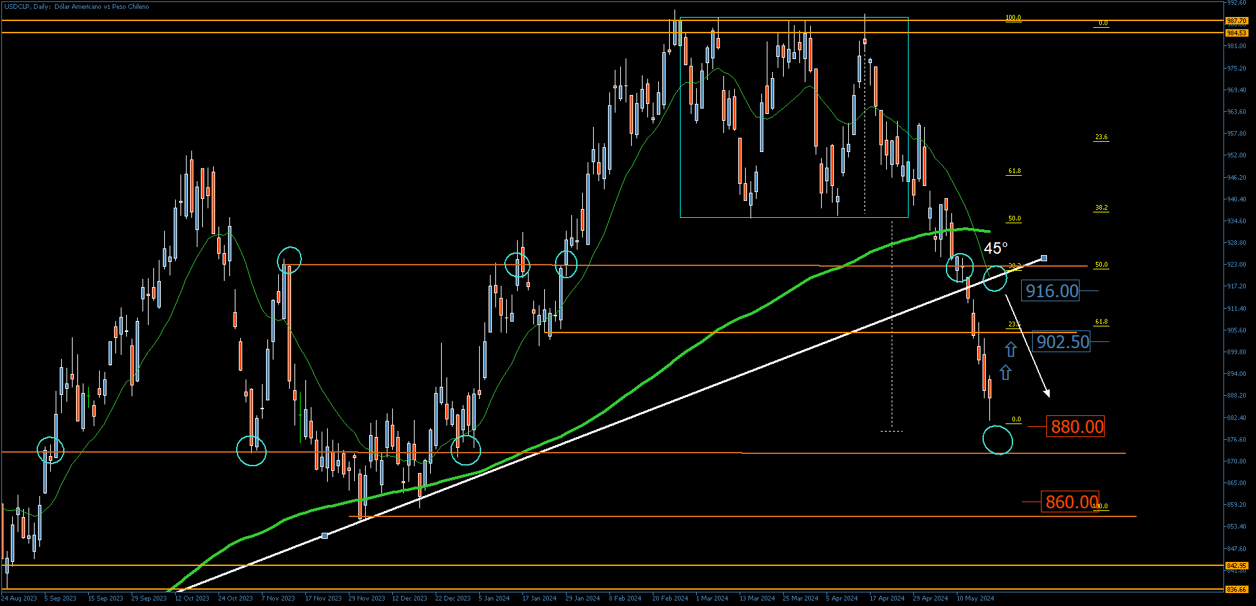Select the red 860.00 target label

[x=1071, y=501]
